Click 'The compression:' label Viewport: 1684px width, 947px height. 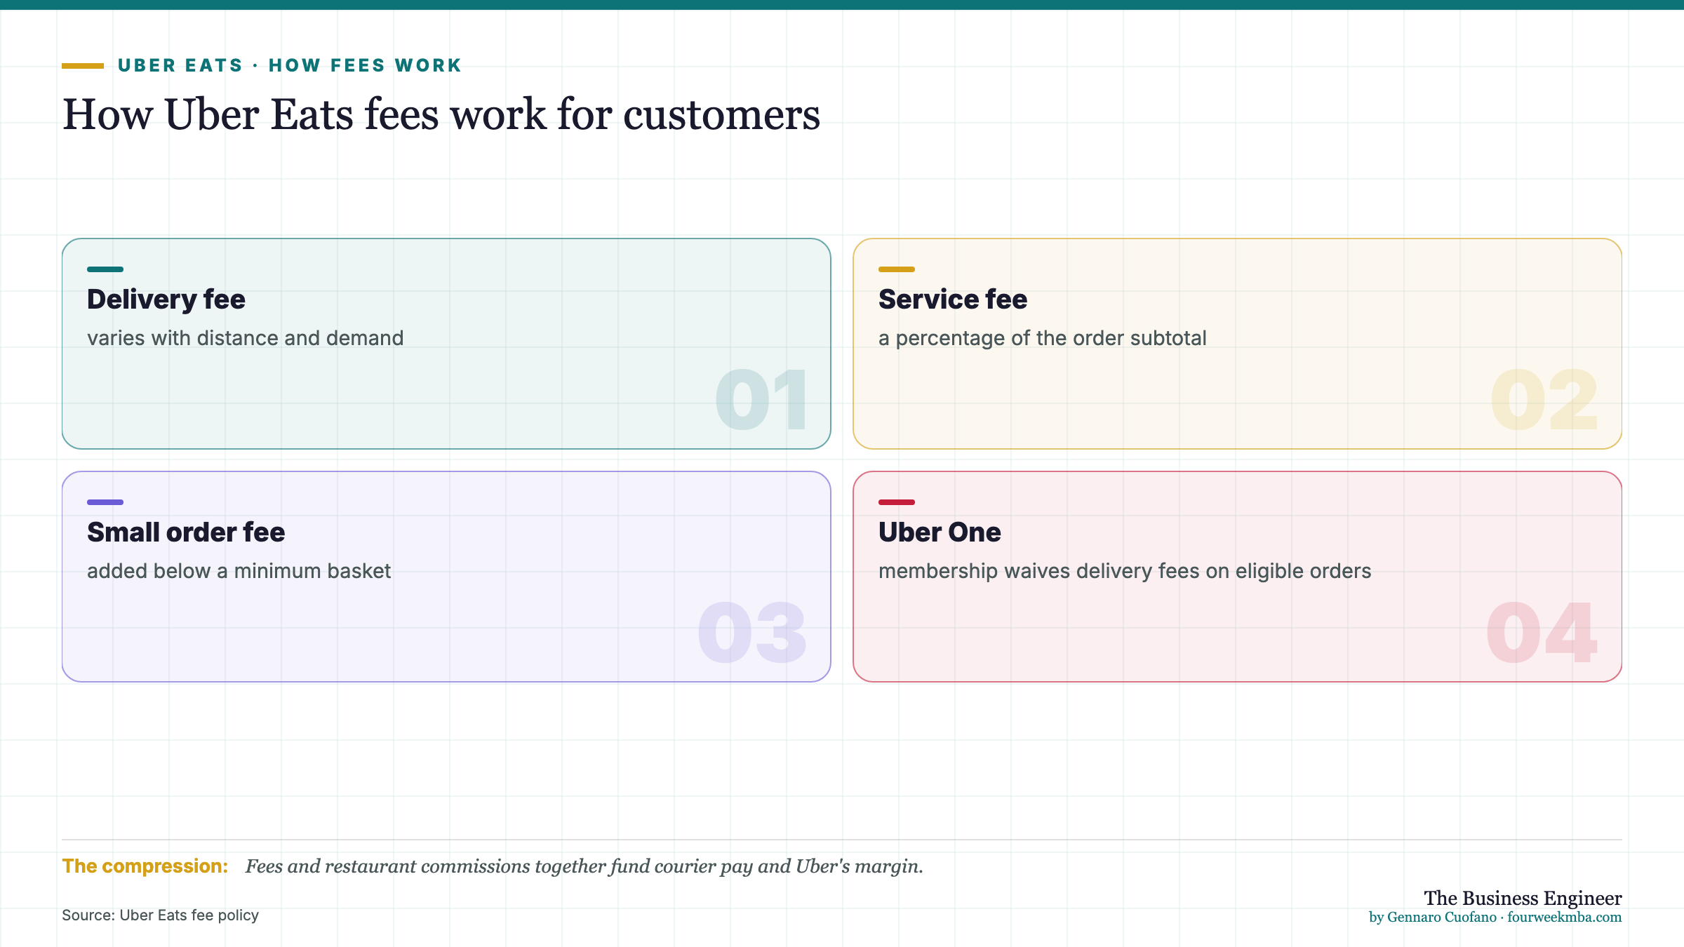tap(145, 866)
